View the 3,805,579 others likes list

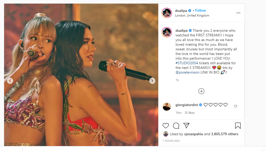click(225, 134)
